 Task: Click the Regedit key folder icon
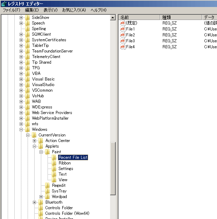point(48,185)
